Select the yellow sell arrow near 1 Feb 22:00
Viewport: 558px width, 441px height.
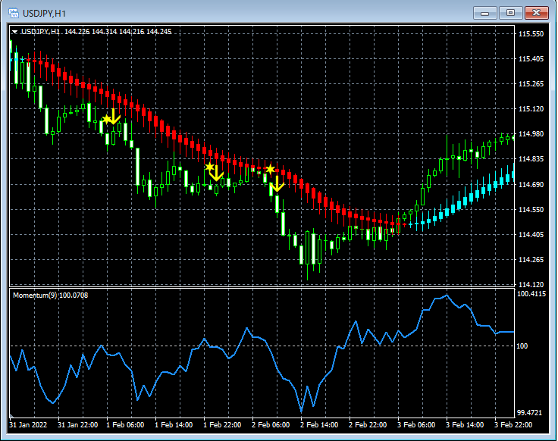tap(216, 174)
